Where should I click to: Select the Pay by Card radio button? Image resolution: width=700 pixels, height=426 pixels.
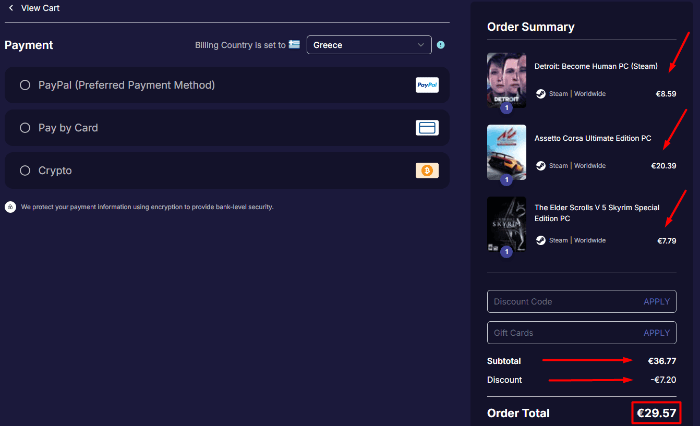(25, 128)
